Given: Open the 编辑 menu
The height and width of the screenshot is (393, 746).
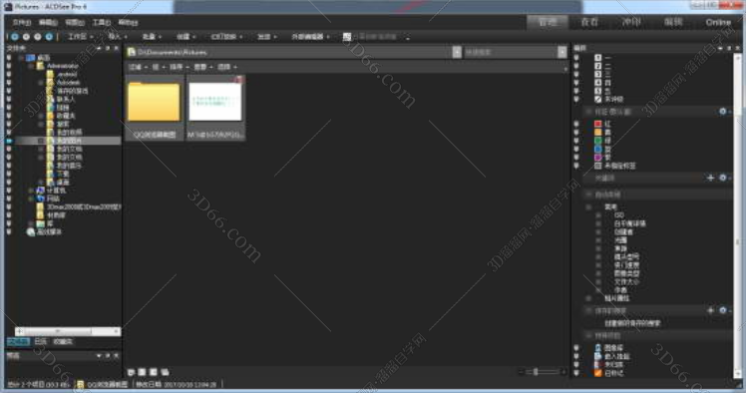Looking at the screenshot, I should 48,22.
